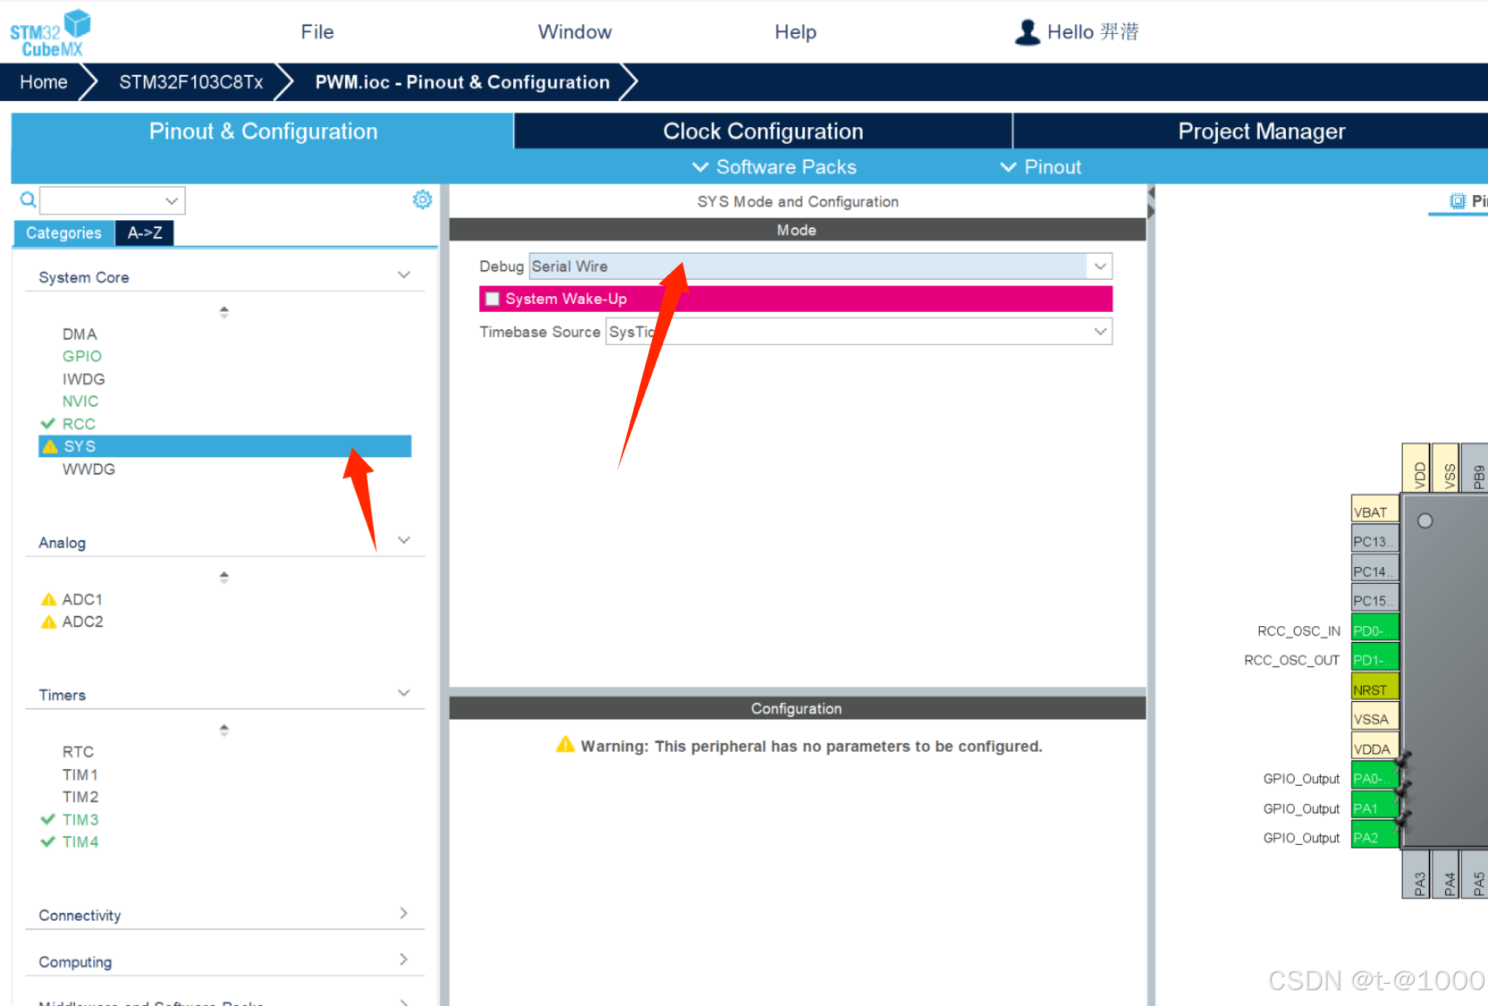
Task: Collapse the Analog category
Action: point(404,540)
